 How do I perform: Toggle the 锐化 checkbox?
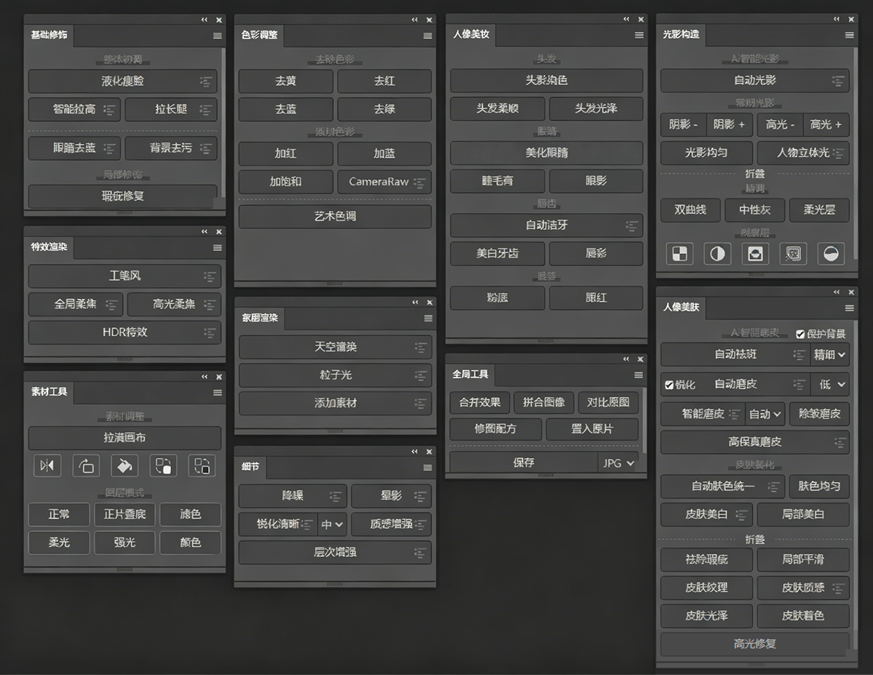(669, 385)
